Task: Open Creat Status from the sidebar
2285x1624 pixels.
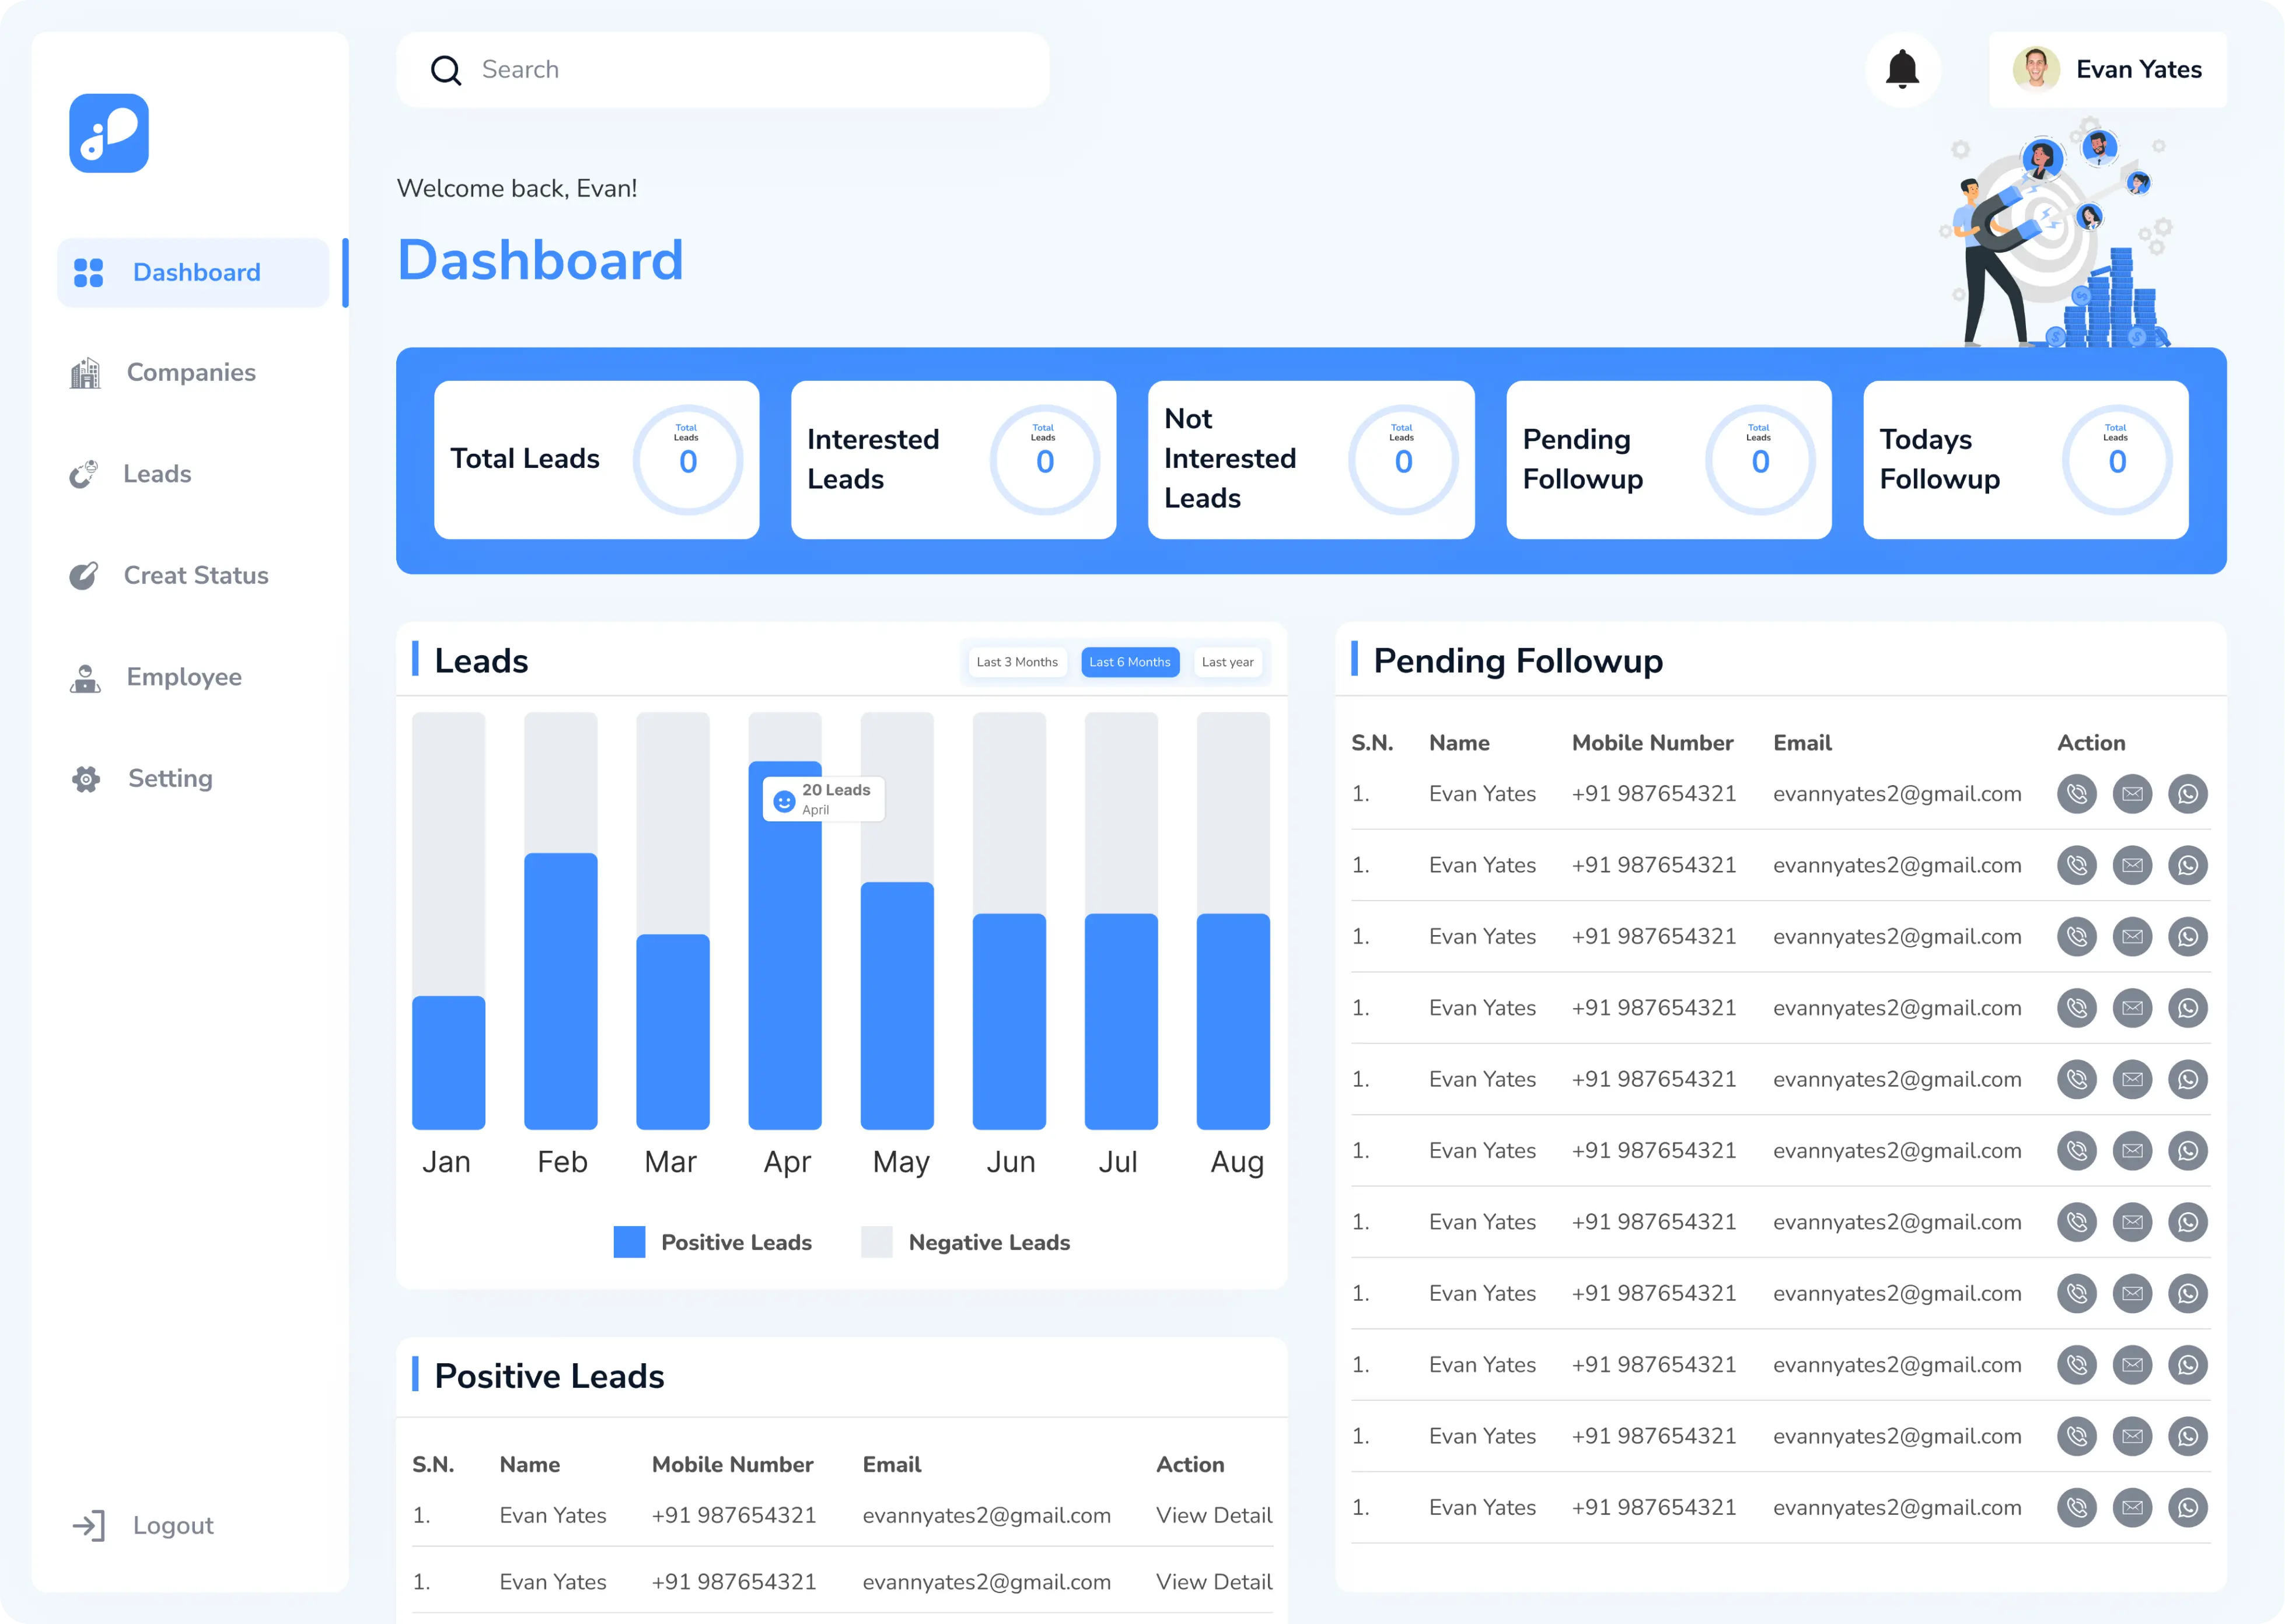Action: click(x=196, y=576)
